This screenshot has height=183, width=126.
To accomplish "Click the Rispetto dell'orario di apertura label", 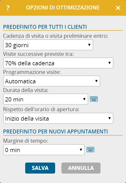I will coord(41,109).
